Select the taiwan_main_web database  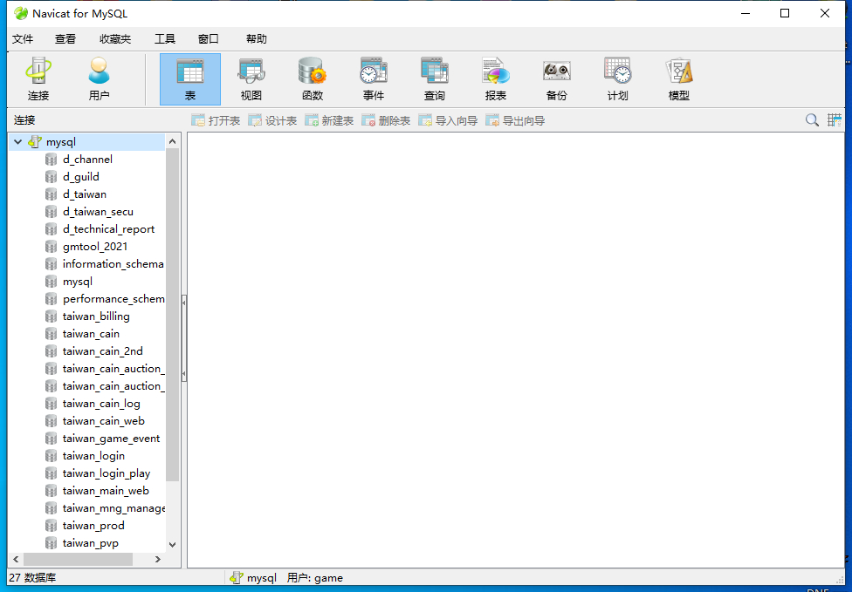[106, 491]
